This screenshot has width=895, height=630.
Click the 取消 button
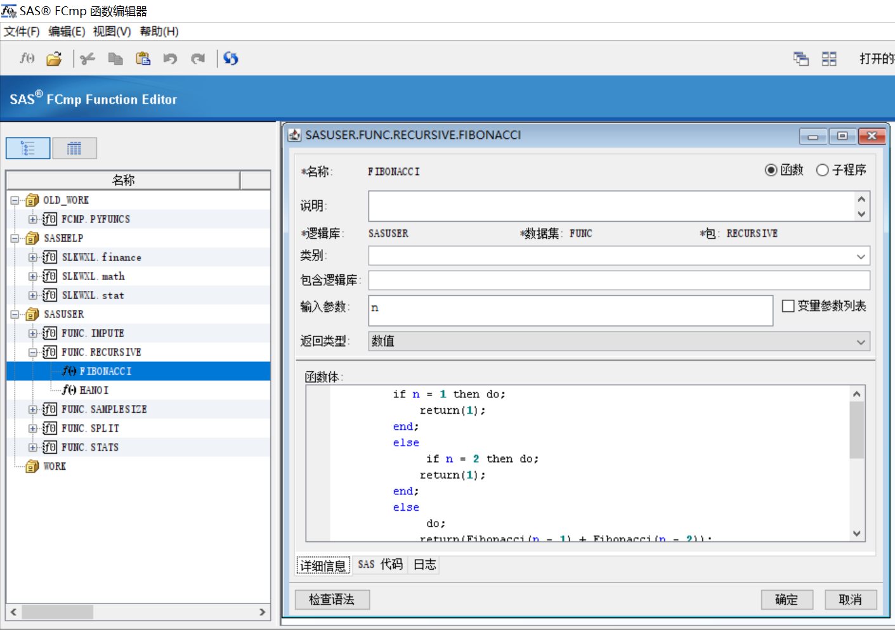pos(851,600)
